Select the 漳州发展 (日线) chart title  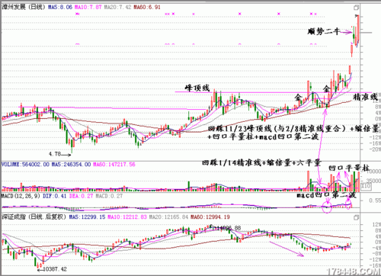point(24,7)
